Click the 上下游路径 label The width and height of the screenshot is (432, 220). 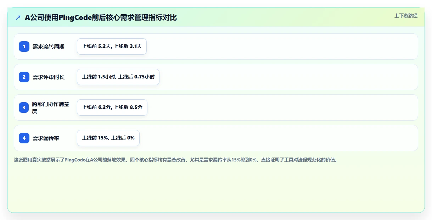point(406,16)
